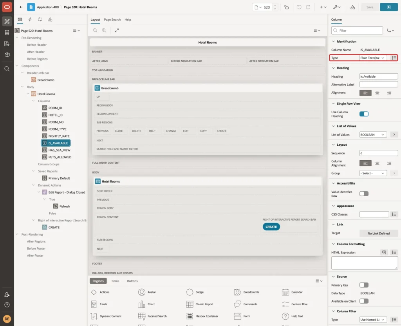Image resolution: width=401 pixels, height=326 pixels.
Task: Redo the last change
Action: point(308,7)
